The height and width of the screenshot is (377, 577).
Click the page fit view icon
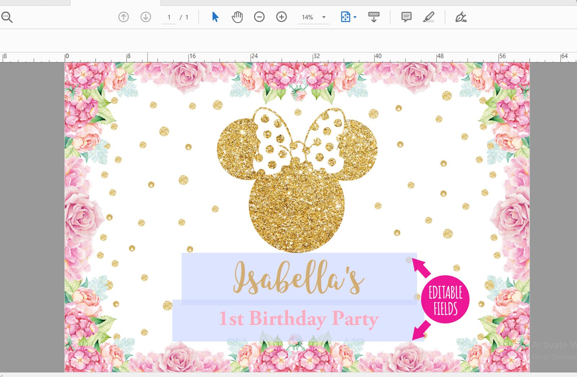345,17
